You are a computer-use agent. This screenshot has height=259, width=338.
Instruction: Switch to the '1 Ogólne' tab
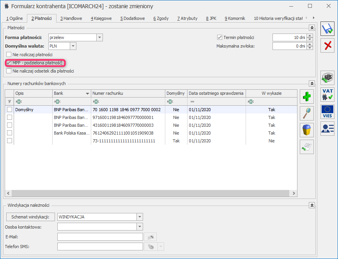(14, 18)
